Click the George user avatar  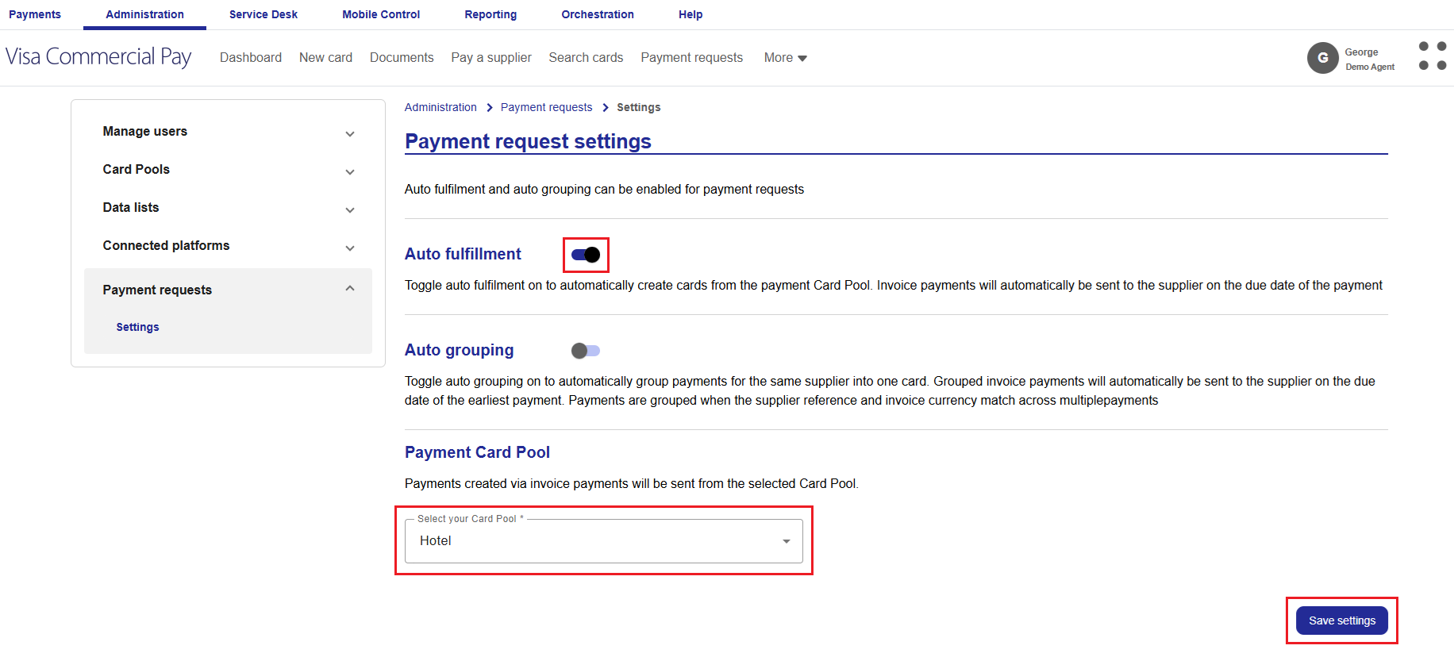[x=1322, y=58]
